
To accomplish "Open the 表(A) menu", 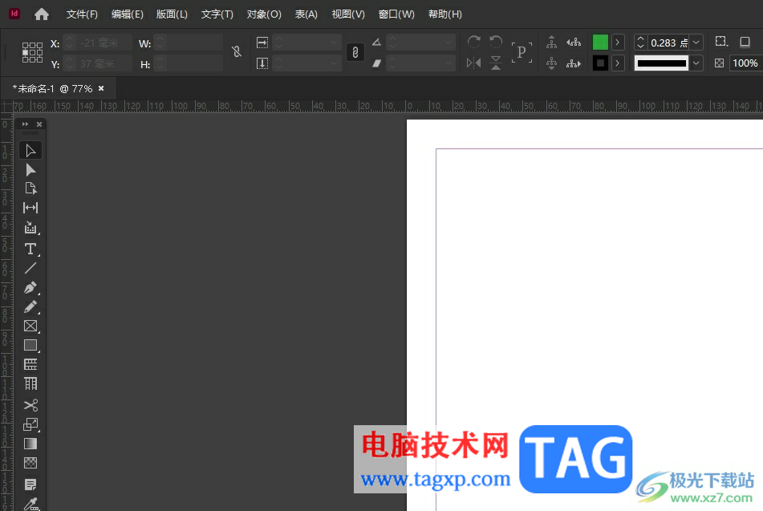I will click(x=306, y=14).
